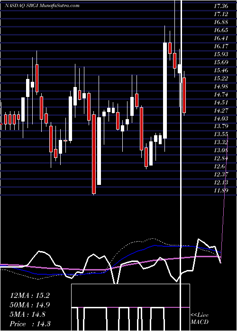
Task: Select the 13.55 axis label
Action: point(221,134)
